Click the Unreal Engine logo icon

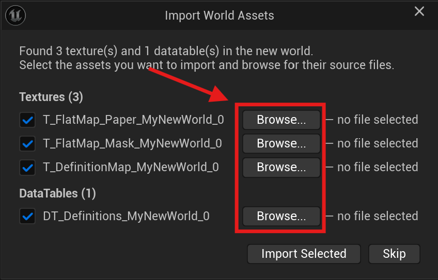click(15, 15)
